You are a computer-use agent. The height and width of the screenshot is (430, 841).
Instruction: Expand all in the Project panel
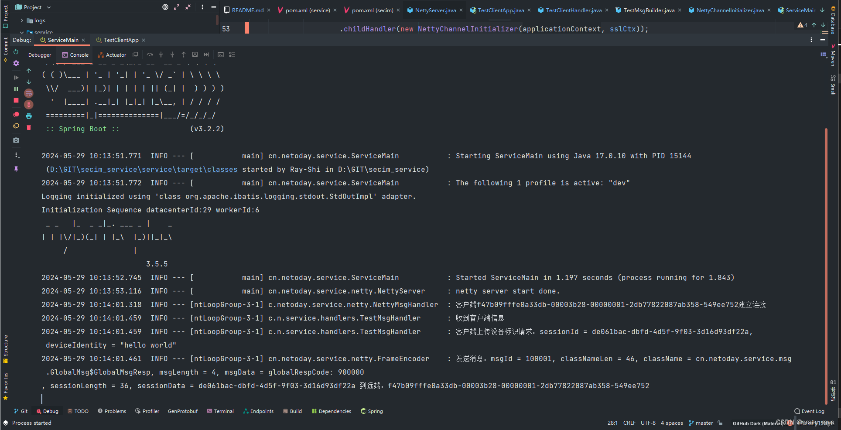[177, 7]
